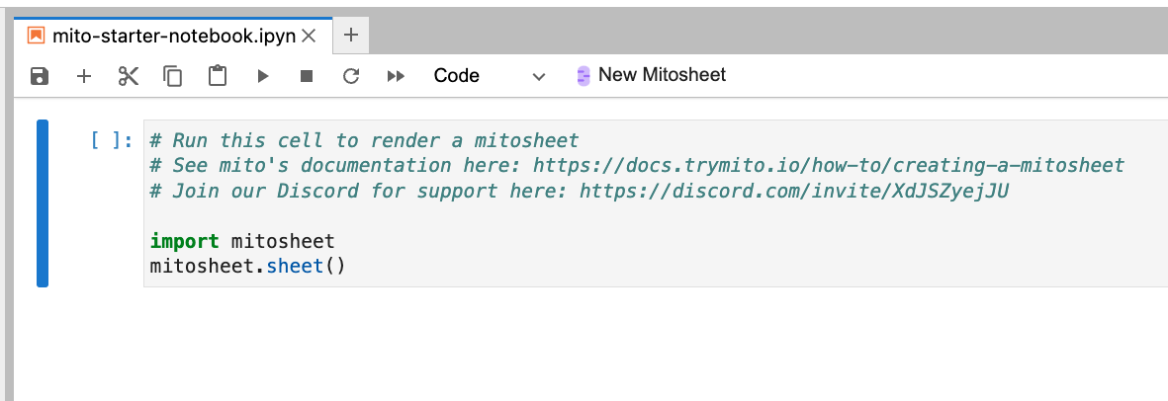Screen dimensions: 1168x401
Task: Restart the kernel with the circular arrow
Action: [350, 76]
